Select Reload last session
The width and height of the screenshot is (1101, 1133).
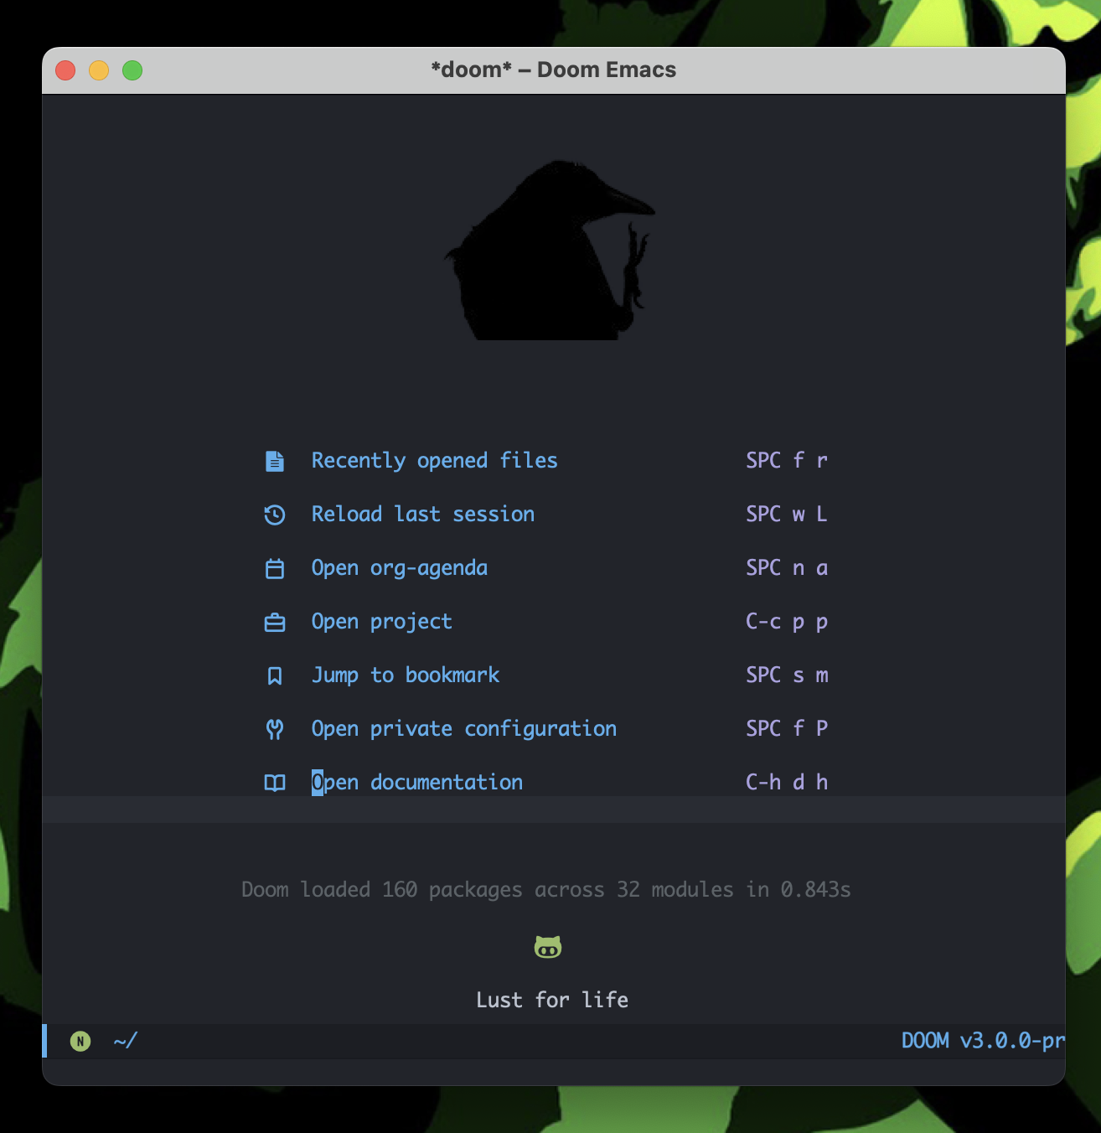pyautogui.click(x=423, y=514)
